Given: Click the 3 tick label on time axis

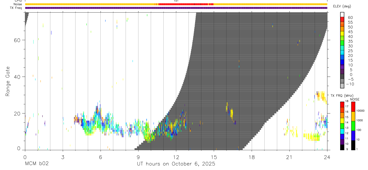Looking at the screenshot, I should pyautogui.click(x=63, y=157).
